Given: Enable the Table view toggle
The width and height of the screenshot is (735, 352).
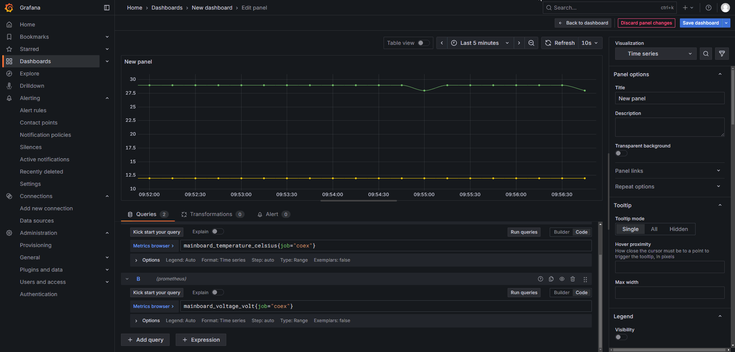Looking at the screenshot, I should click(x=423, y=43).
